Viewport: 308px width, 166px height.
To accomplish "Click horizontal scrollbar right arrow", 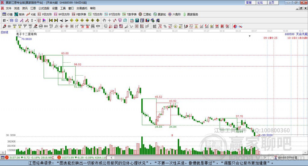I will (265, 158).
